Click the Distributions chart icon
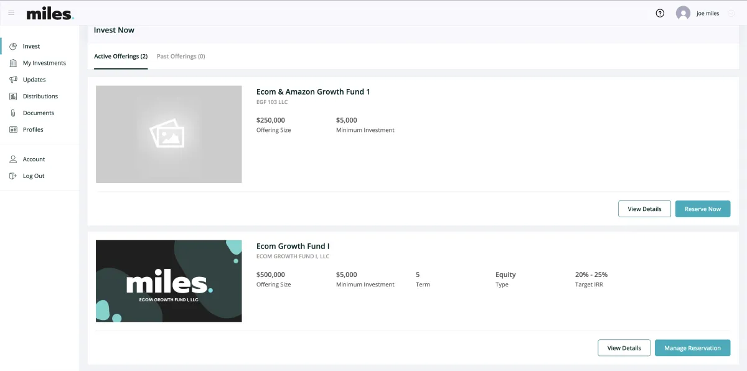This screenshot has height=371, width=747. click(x=13, y=96)
